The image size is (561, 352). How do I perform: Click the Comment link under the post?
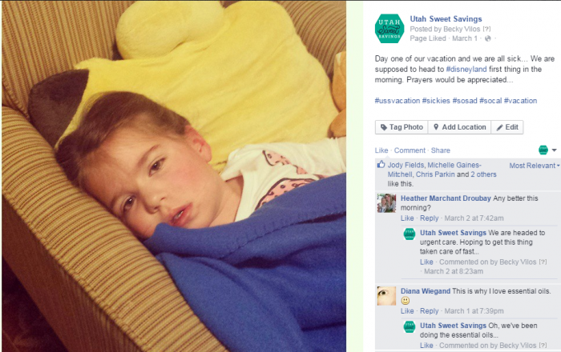tap(410, 150)
